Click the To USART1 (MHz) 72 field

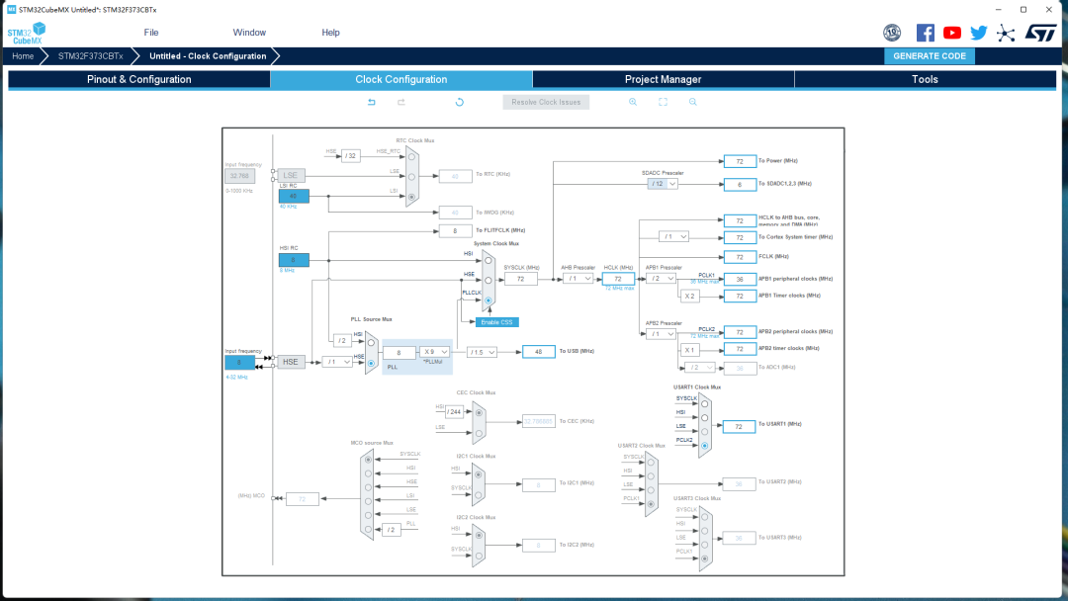[739, 427]
